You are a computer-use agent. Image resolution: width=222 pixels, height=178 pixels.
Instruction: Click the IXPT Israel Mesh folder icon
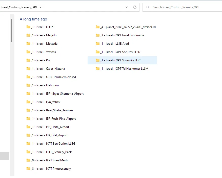click(x=28, y=160)
